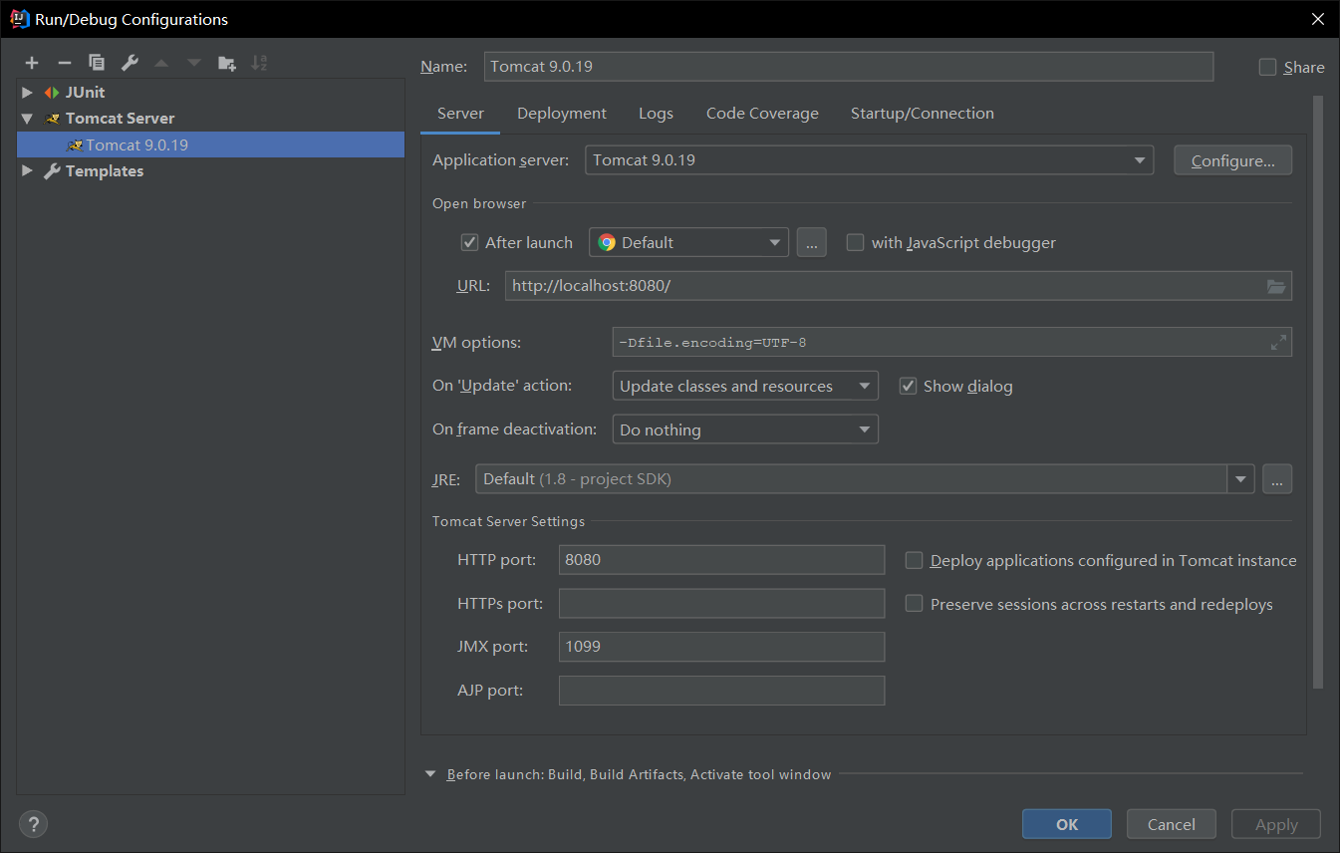The width and height of the screenshot is (1340, 853).
Task: Open edit templates wrench icon in toolbar
Action: coord(130,63)
